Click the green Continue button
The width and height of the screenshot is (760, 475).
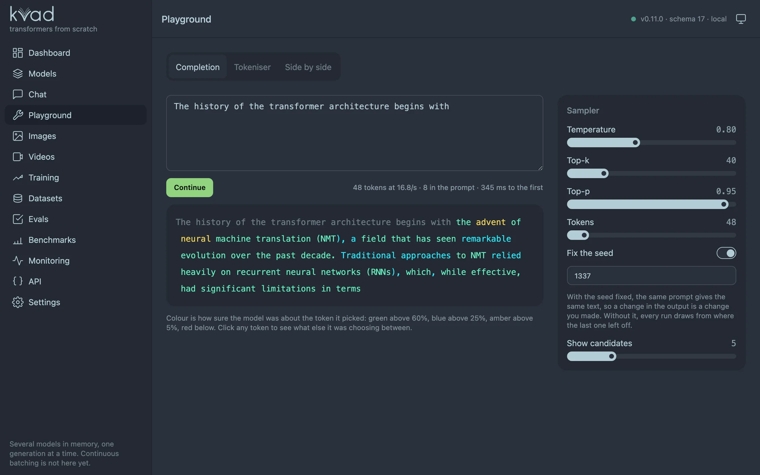(x=190, y=188)
